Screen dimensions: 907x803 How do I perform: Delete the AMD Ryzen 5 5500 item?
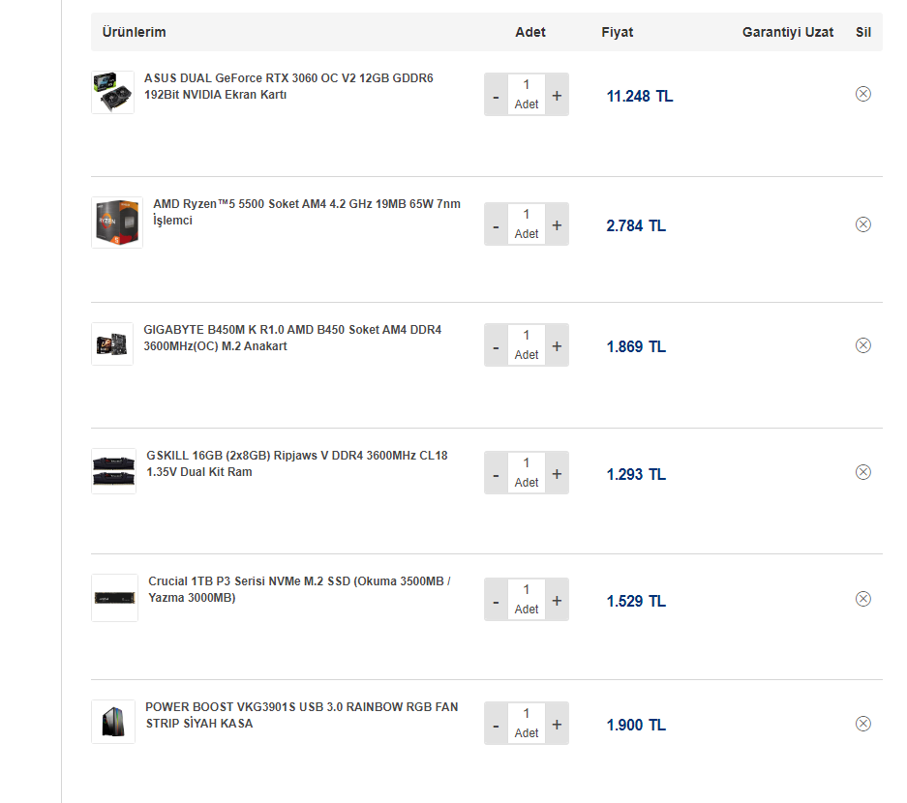click(x=863, y=224)
